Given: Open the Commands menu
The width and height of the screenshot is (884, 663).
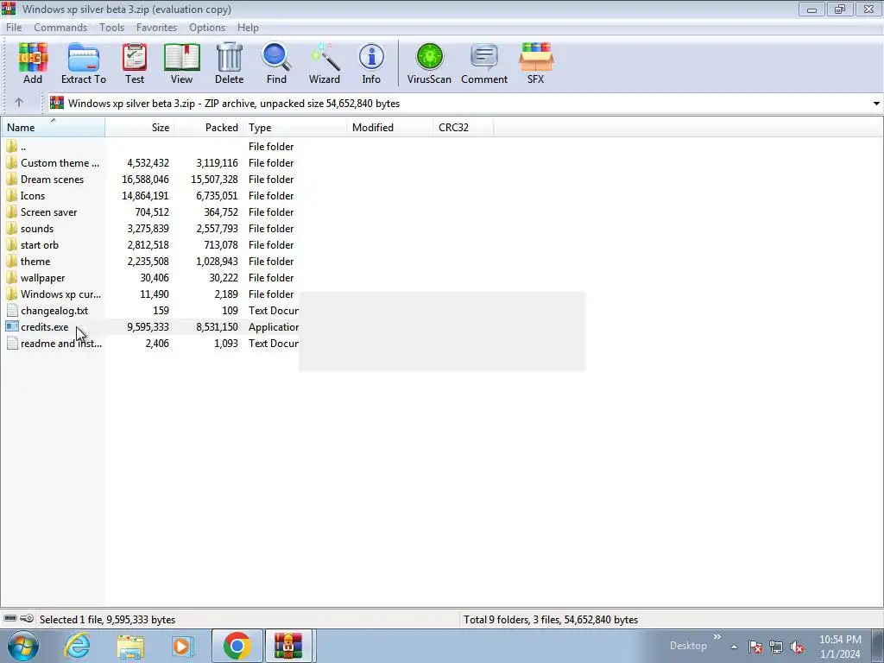Looking at the screenshot, I should (60, 27).
